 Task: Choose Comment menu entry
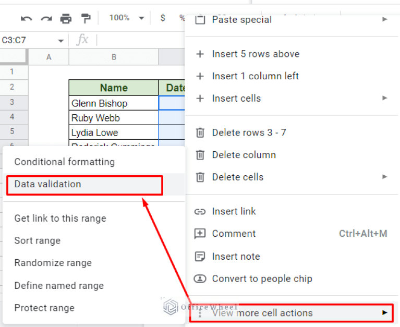tap(292, 234)
